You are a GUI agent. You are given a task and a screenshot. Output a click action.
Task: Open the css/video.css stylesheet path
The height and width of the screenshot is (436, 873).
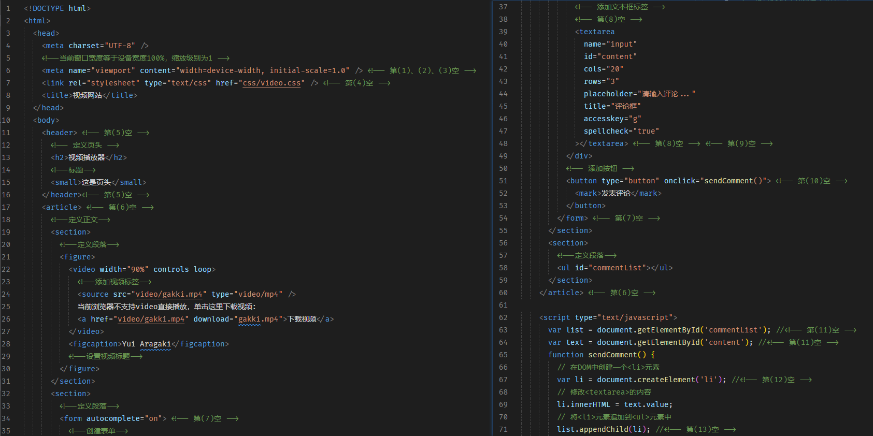271,83
